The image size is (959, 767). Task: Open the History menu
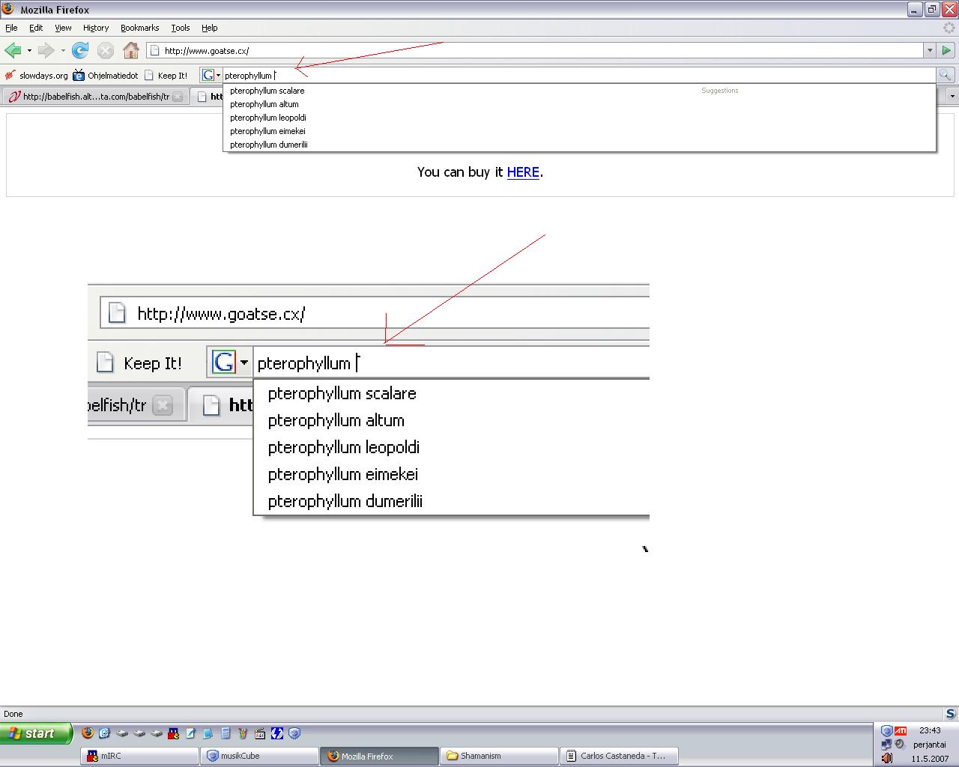(x=96, y=28)
